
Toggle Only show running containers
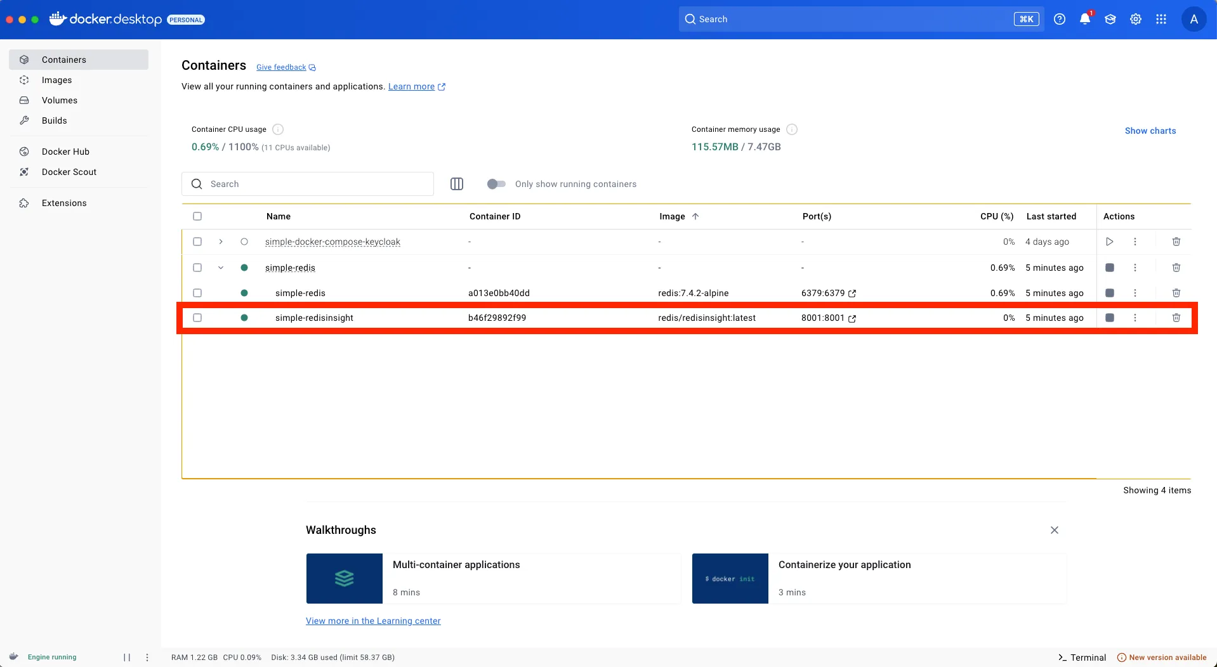coord(496,184)
